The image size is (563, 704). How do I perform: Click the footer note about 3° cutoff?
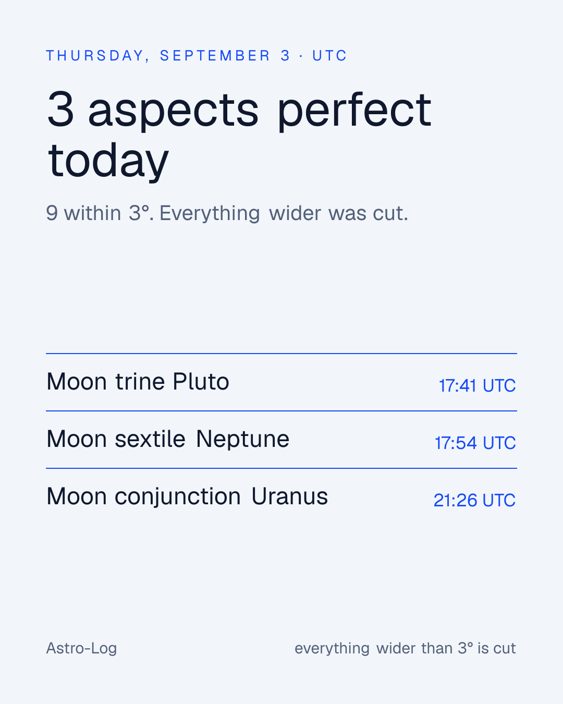[405, 648]
